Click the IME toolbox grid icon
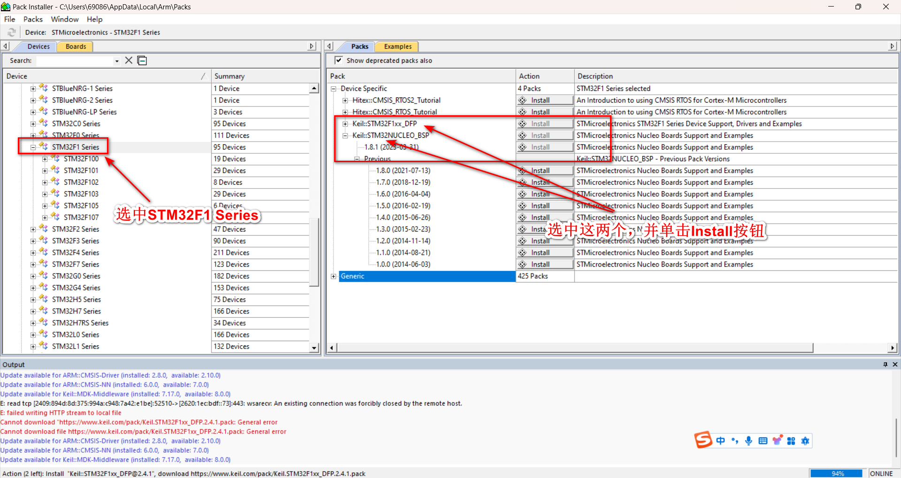This screenshot has width=901, height=478. (x=791, y=441)
